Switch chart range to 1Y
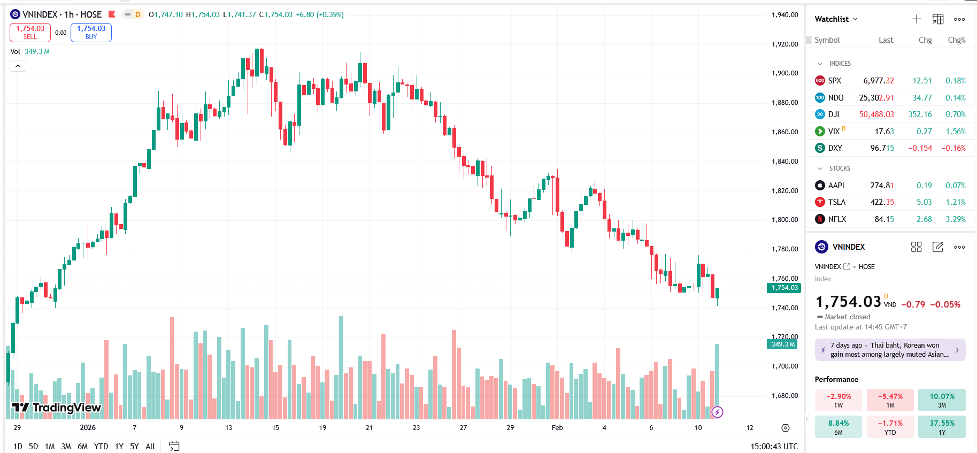The width and height of the screenshot is (977, 453). pos(119,446)
